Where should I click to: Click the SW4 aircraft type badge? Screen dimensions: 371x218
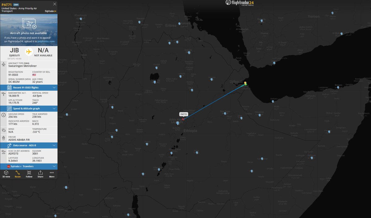pyautogui.click(x=16, y=4)
